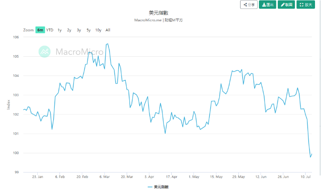Screen dimensions: 321x193
Task: Click the 23. Jan x-axis label
Action: [x=38, y=177]
